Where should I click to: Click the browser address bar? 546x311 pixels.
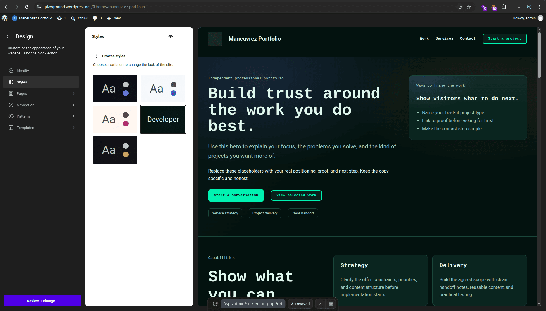pos(245,7)
